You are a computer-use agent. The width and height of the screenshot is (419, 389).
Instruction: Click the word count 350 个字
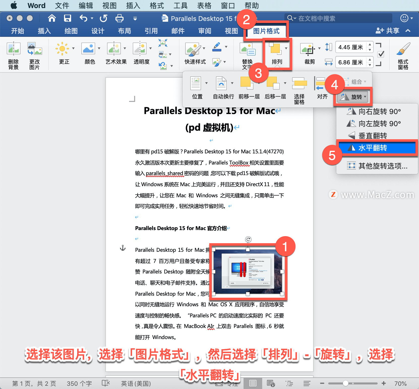click(79, 384)
